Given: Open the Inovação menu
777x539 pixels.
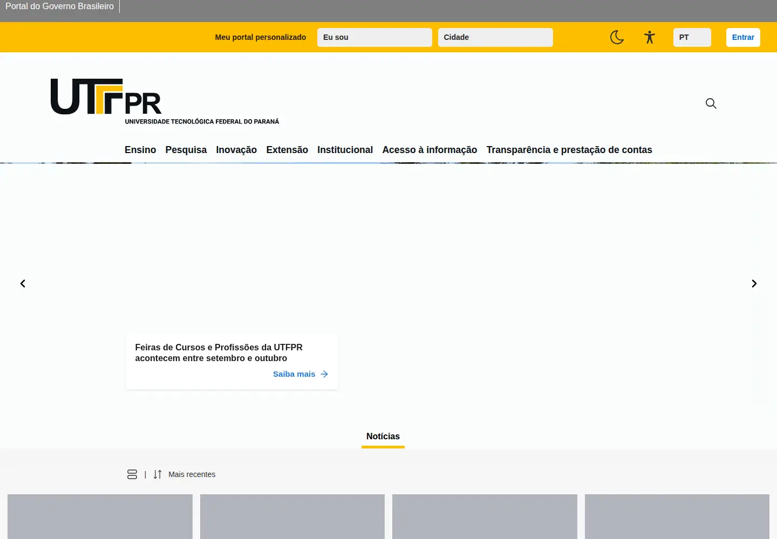Looking at the screenshot, I should point(236,150).
